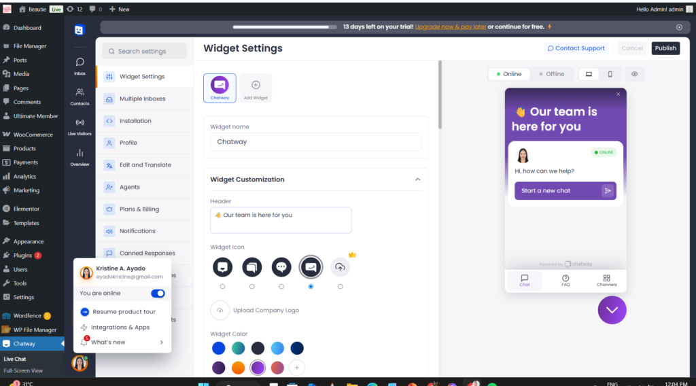The image size is (696, 386).
Task: Click the Publish button
Action: [665, 48]
